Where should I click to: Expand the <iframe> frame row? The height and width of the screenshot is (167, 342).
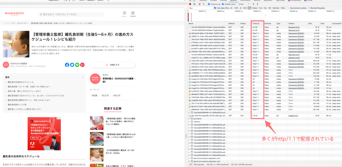coord(189,122)
